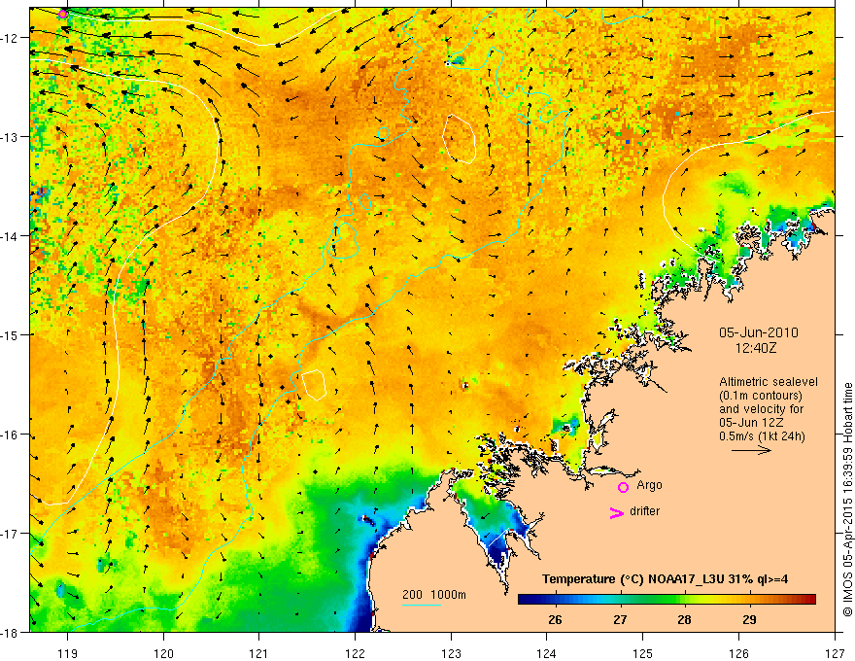This screenshot has width=855, height=661.
Task: Click the magenta Argo circle in legend
Action: 623,487
